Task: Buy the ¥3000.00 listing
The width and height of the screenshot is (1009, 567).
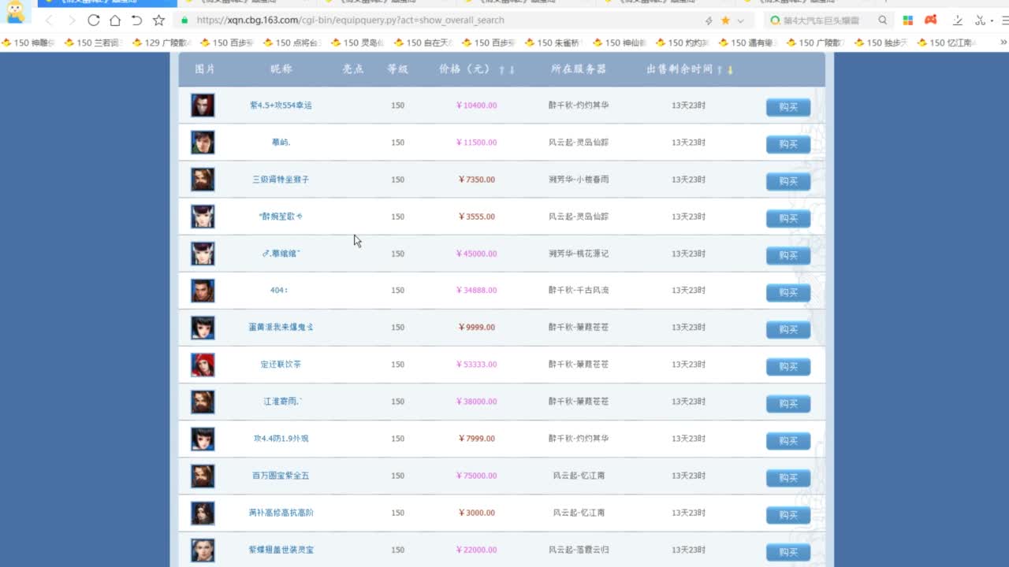Action: [788, 514]
